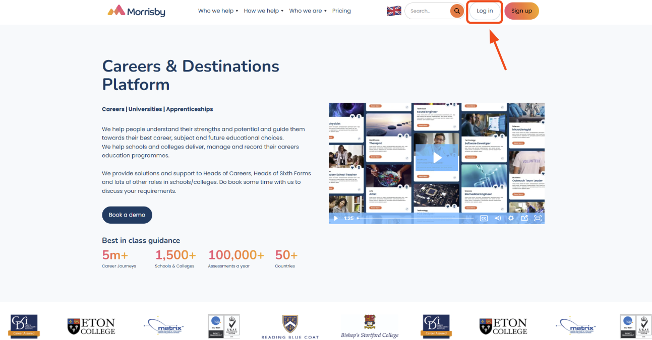652x340 pixels.
Task: Click the Careers & Destinations Platform heading
Action: point(191,75)
